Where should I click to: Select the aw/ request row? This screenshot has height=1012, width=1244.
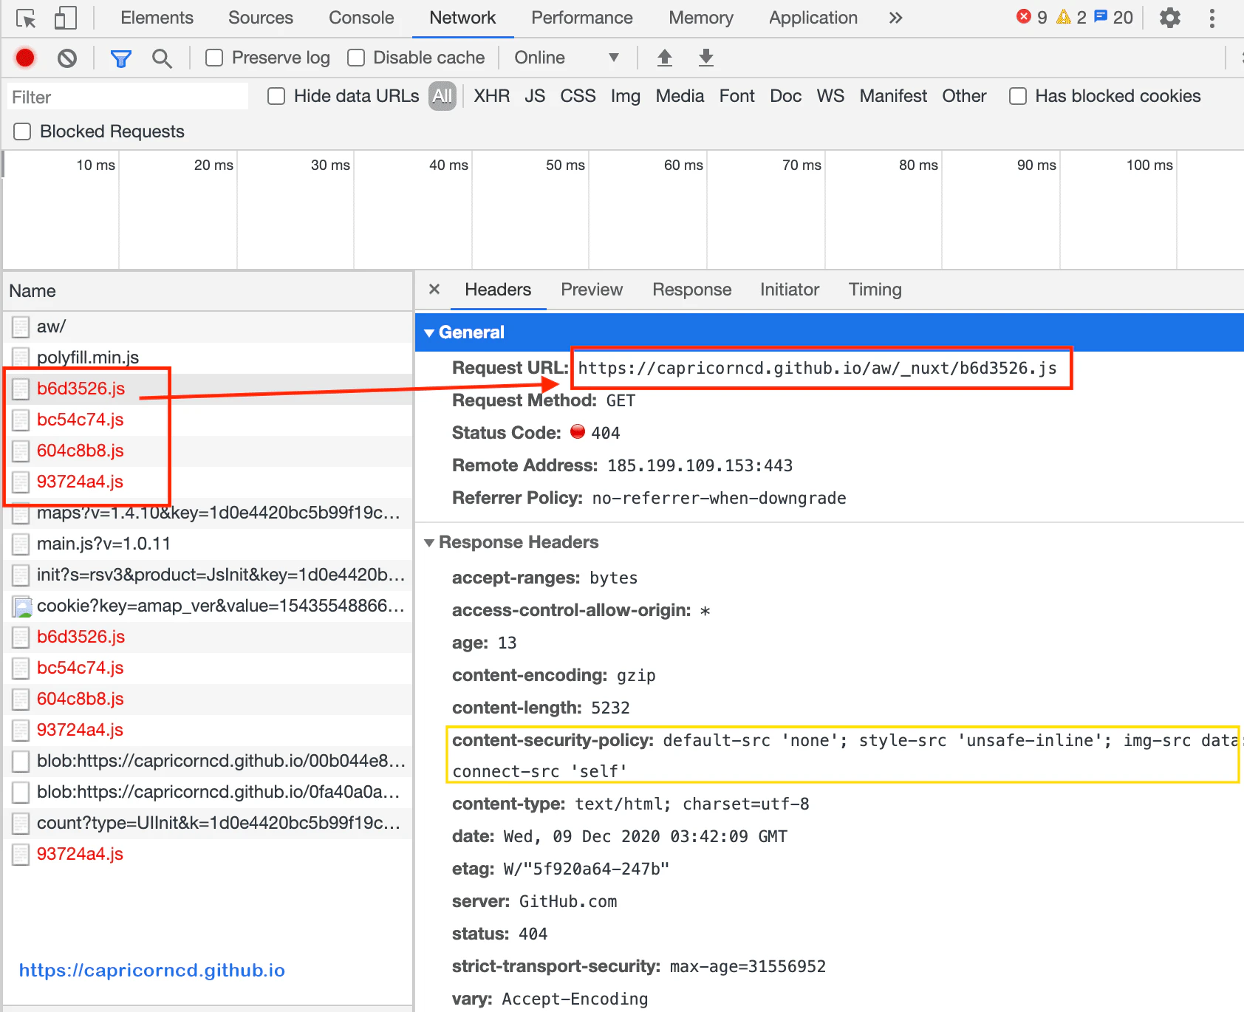tap(208, 326)
